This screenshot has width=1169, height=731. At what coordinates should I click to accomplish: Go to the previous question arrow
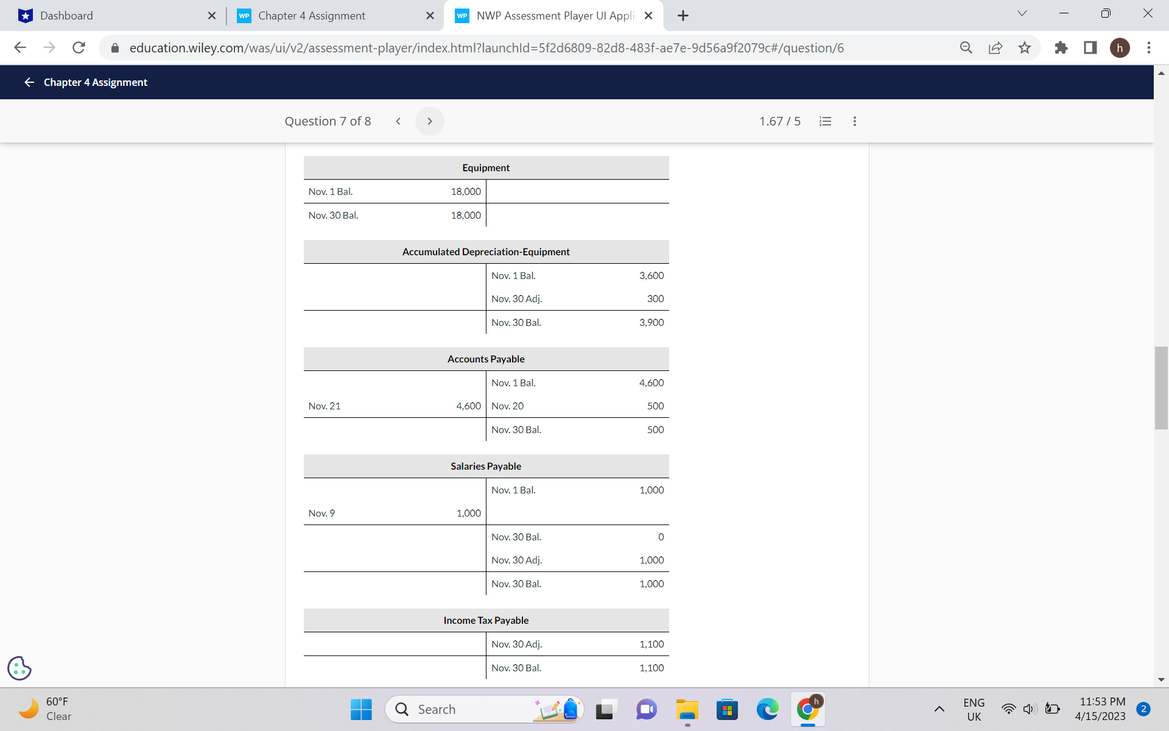click(x=398, y=121)
